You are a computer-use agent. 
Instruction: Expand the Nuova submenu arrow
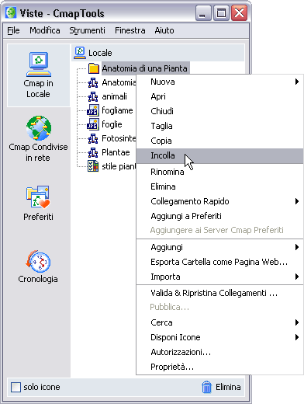click(x=297, y=82)
